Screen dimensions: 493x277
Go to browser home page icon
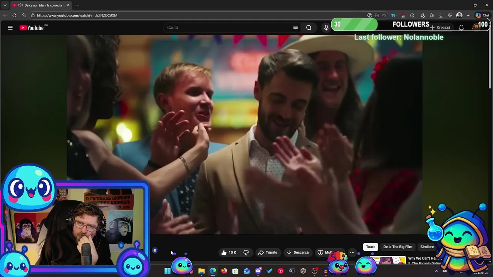click(x=23, y=15)
